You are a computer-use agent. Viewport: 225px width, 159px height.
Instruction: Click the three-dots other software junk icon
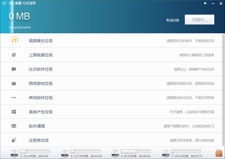point(14,98)
